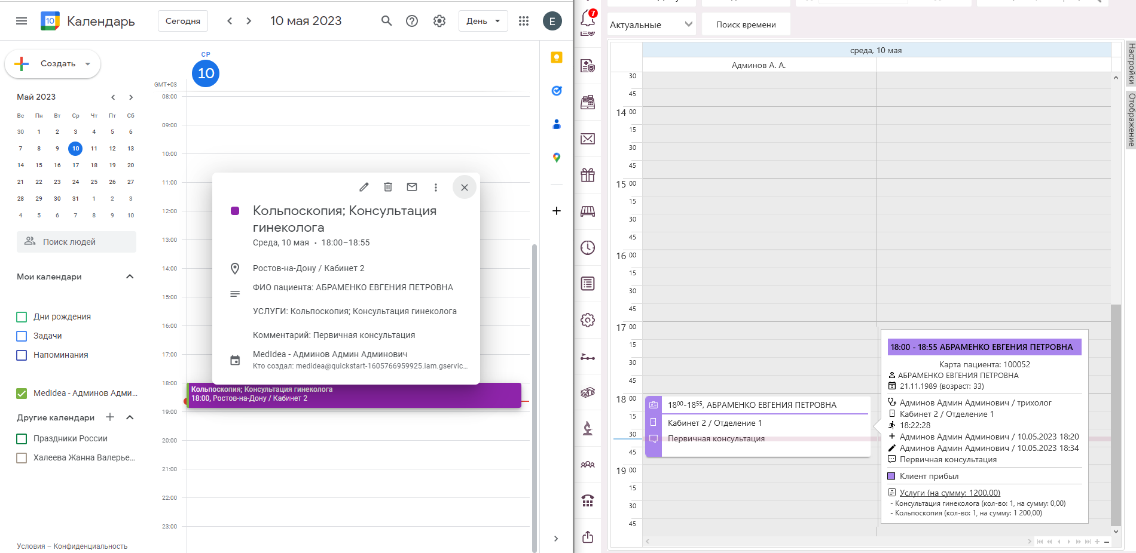Open the MedIdea mail envelope icon
This screenshot has height=553, width=1136.
click(x=588, y=139)
